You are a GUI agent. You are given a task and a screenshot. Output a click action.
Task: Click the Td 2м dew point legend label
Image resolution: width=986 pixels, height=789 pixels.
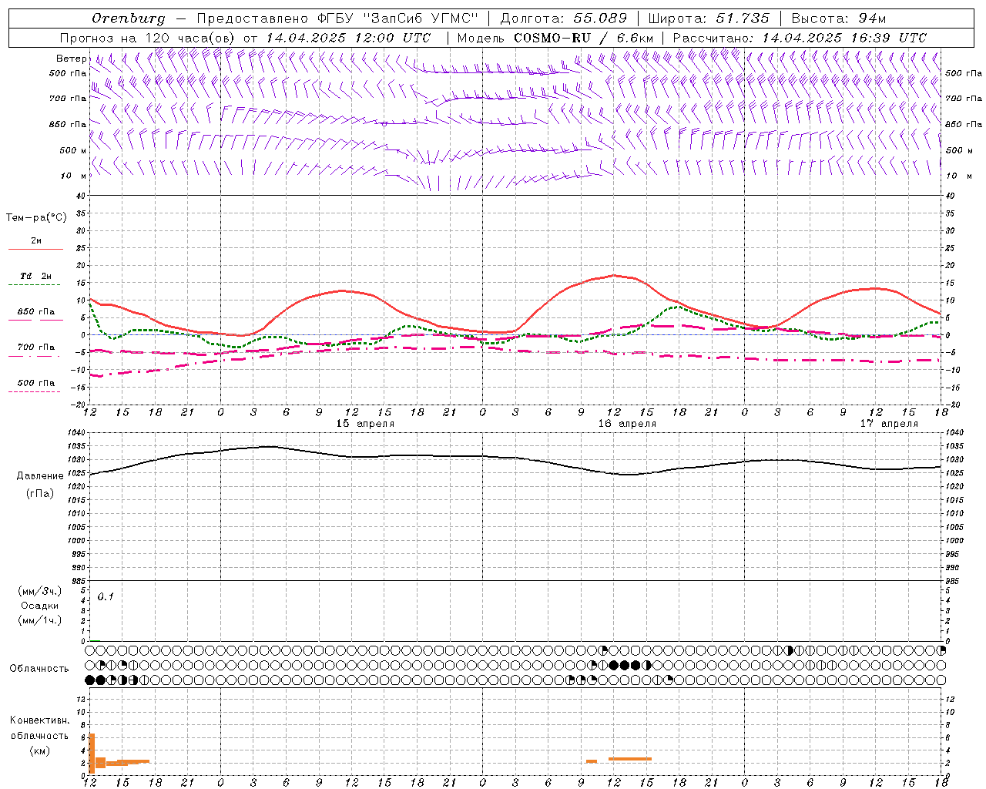click(x=36, y=276)
